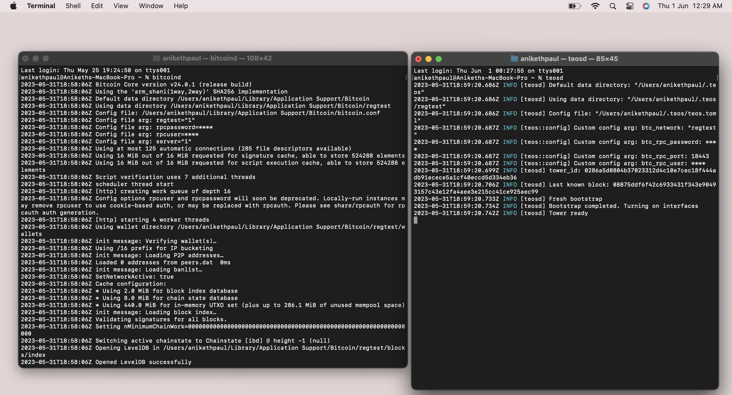Click the 'Last known block' log line
732x395 pixels.
coord(565,188)
